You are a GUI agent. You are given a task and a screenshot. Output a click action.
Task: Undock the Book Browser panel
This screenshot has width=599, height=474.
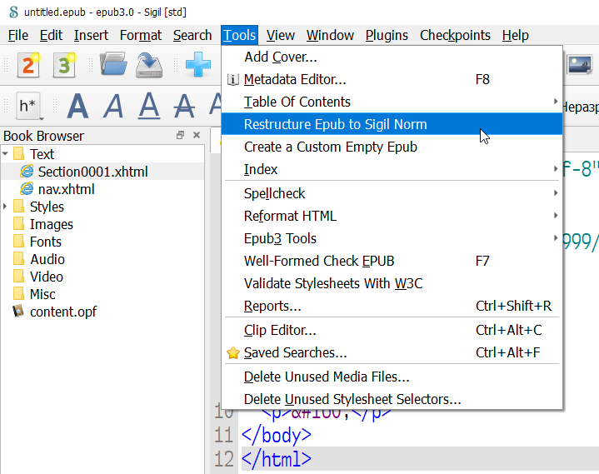pyautogui.click(x=180, y=135)
